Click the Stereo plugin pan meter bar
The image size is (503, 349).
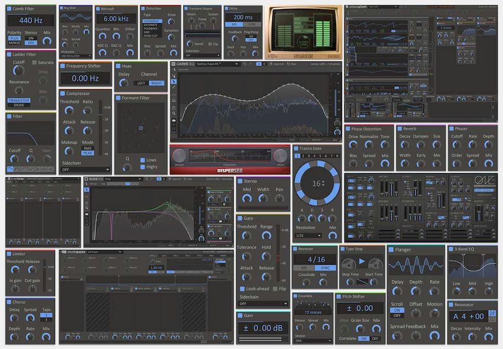pyautogui.click(x=263, y=208)
